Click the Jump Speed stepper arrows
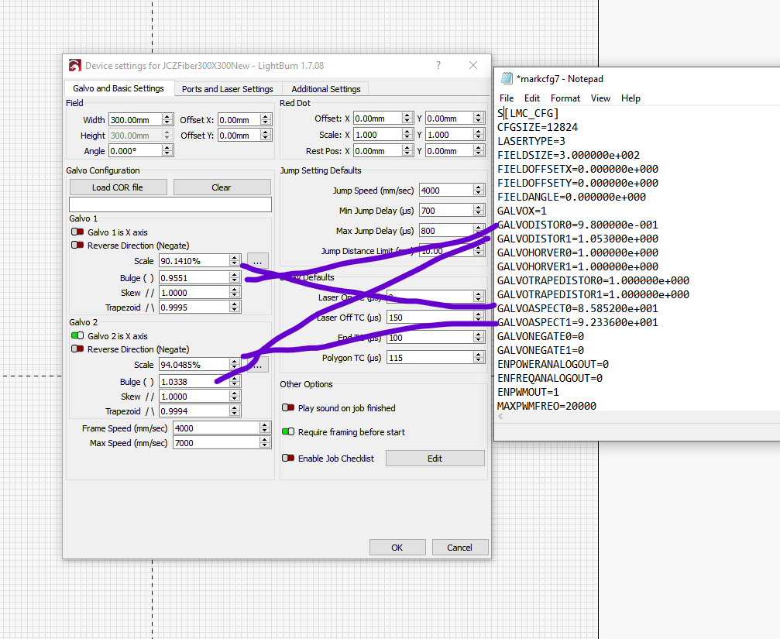The height and width of the screenshot is (639, 780). coord(479,191)
